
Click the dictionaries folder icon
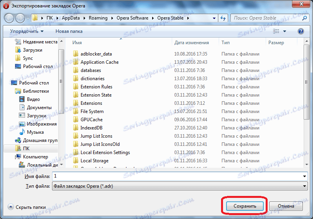76,78
